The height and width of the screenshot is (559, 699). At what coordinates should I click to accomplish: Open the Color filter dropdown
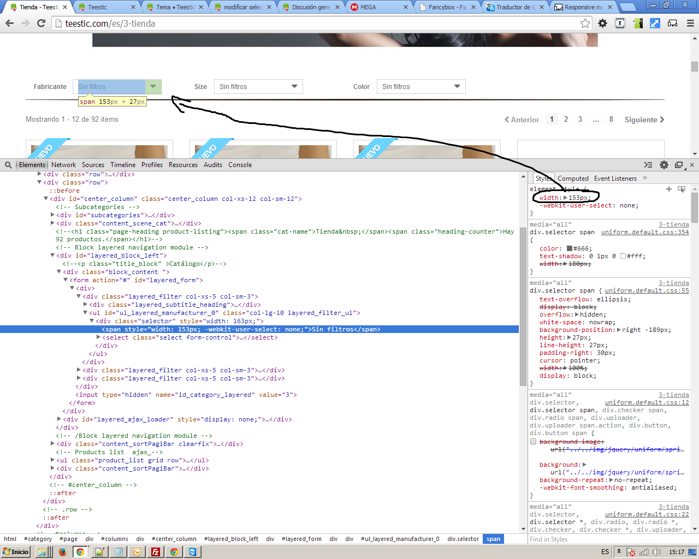pos(421,87)
